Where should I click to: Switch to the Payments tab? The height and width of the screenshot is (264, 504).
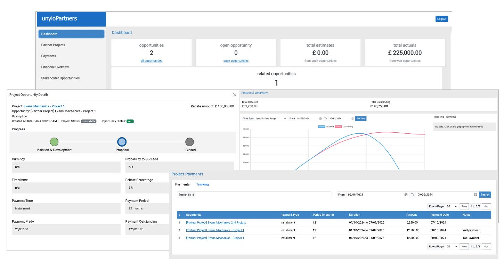pos(182,184)
